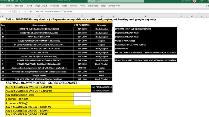Click the Save icon in title bar
Screen dimensions: 209x117
[17, 1]
